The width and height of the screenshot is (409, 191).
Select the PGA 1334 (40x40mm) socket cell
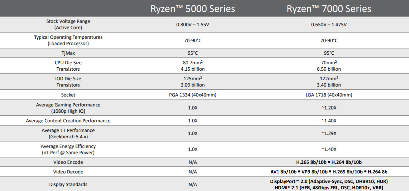point(193,95)
